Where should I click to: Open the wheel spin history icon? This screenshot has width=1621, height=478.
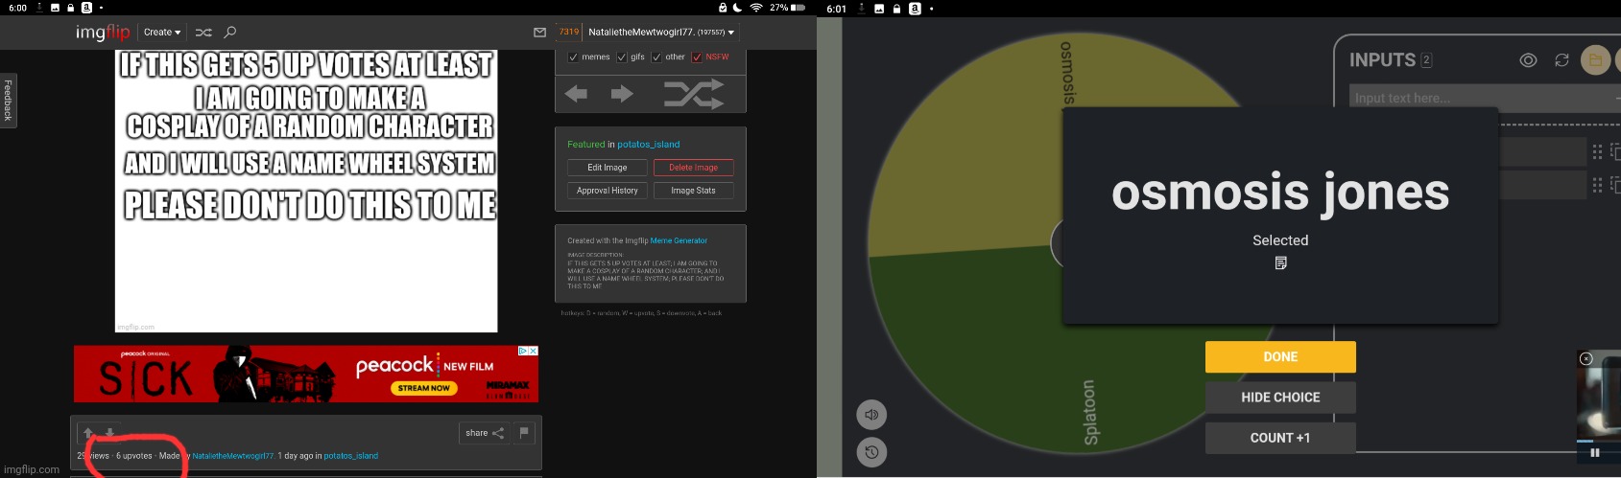pyautogui.click(x=871, y=452)
